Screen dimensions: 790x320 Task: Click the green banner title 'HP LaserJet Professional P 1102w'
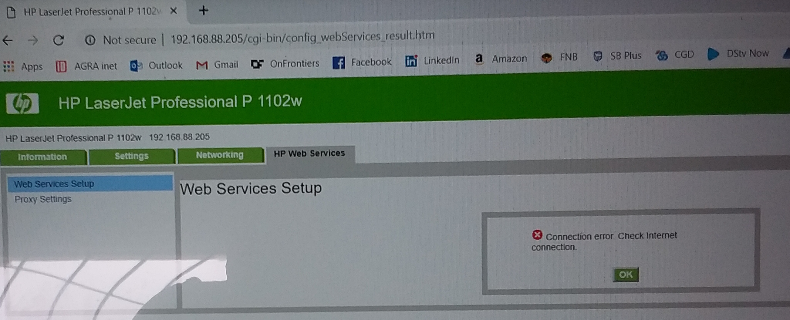180,102
